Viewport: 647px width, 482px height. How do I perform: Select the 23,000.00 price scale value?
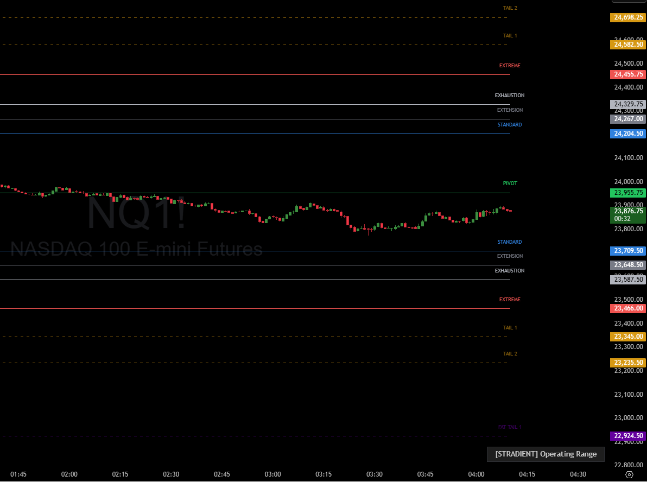tap(629, 418)
